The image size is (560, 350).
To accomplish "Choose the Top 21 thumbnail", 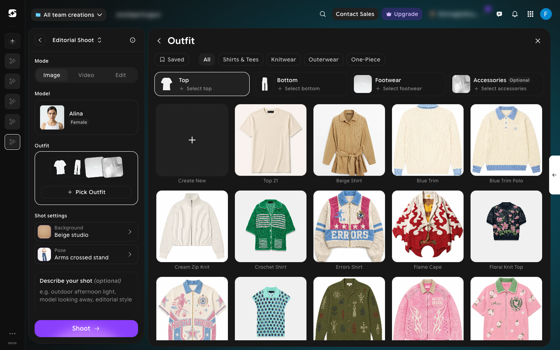I will (x=271, y=140).
